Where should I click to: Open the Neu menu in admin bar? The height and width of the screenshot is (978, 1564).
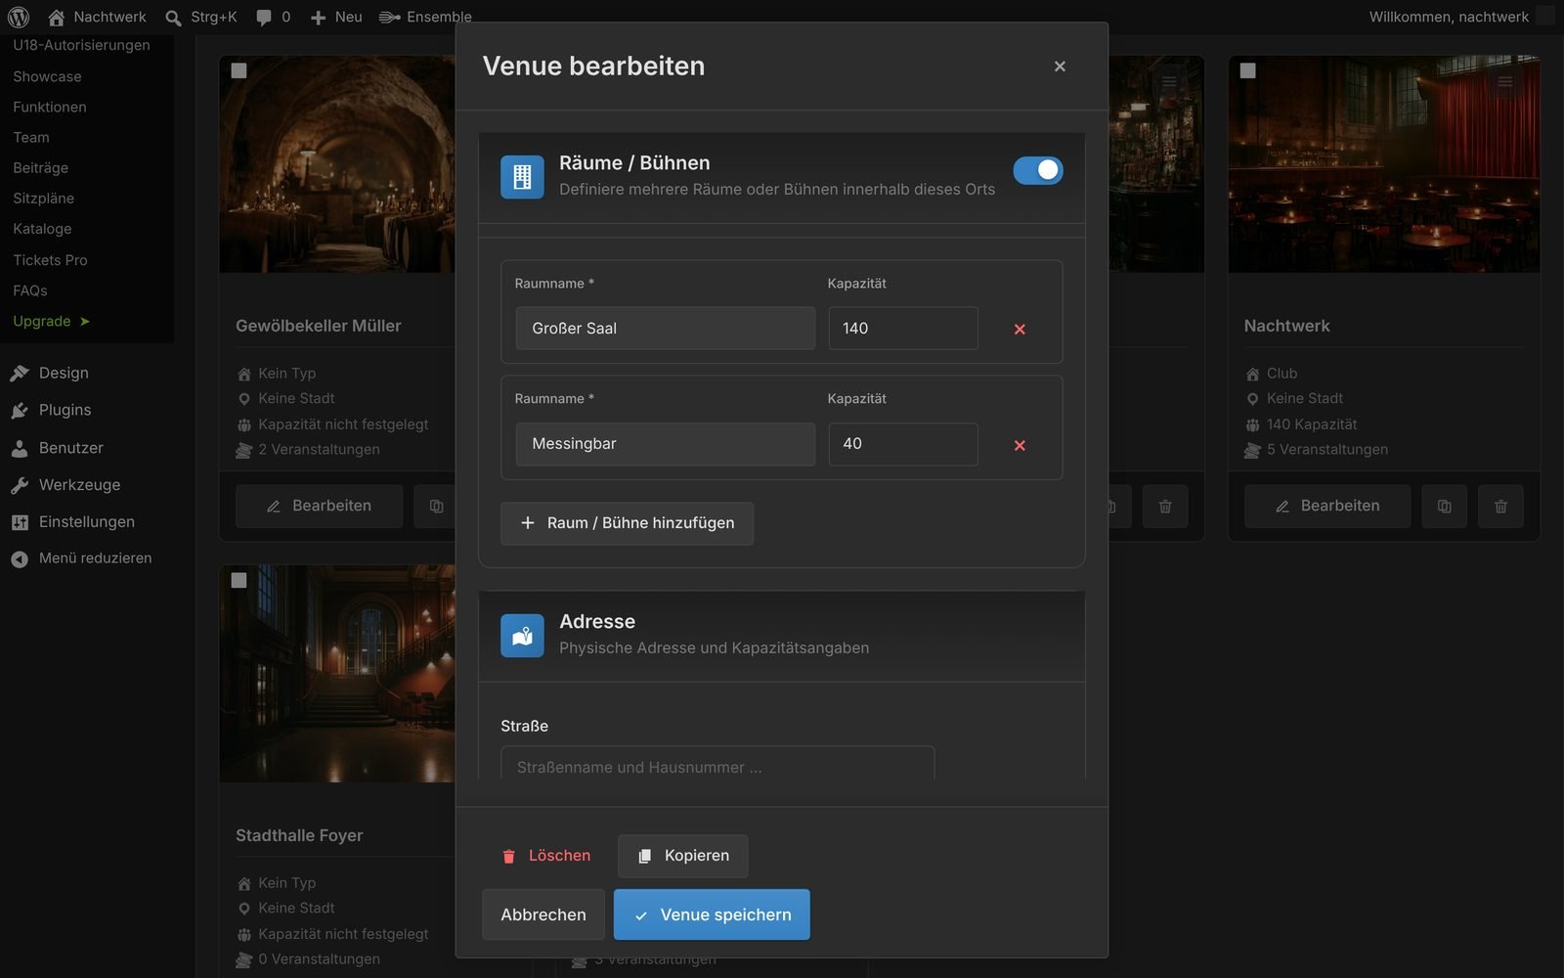click(x=336, y=17)
